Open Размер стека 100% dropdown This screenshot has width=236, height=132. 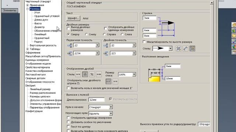pos(134,74)
